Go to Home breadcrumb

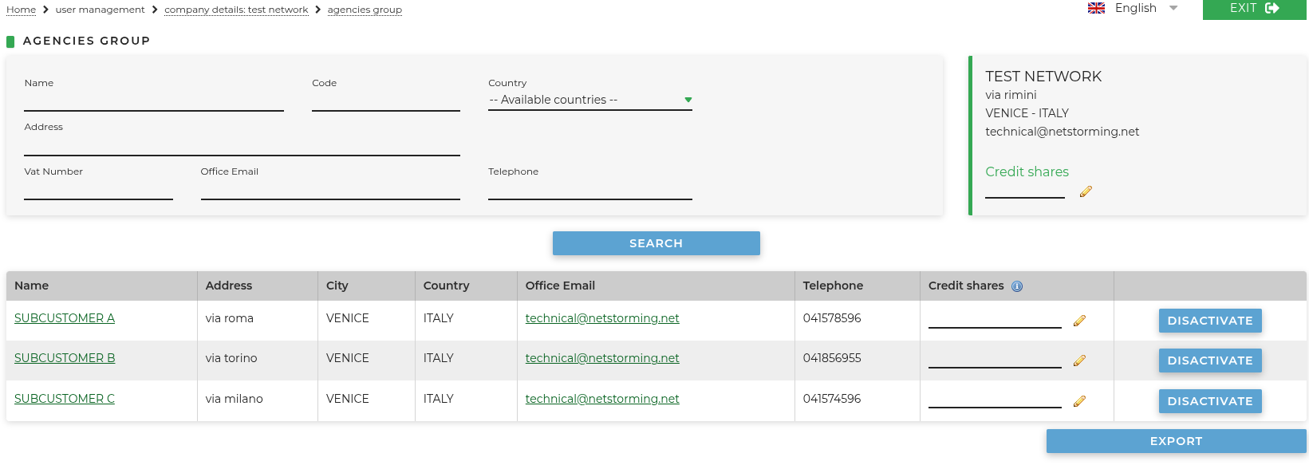[21, 10]
